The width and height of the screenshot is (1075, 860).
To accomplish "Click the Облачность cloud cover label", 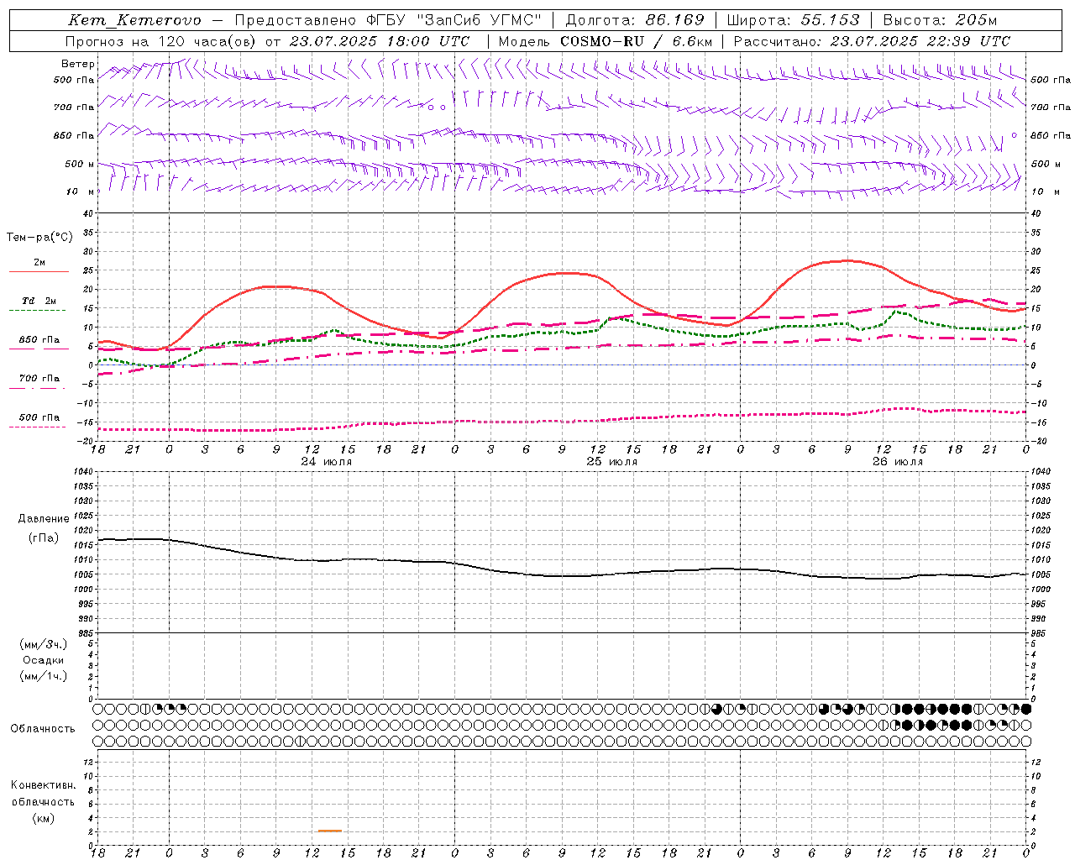I will (43, 729).
